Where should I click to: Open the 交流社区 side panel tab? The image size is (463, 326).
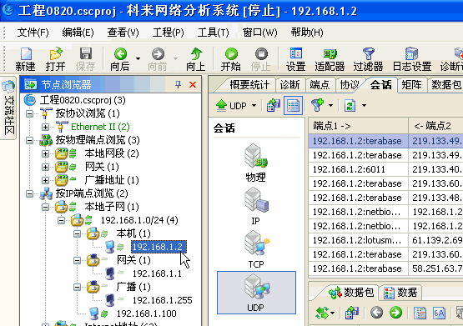8,108
